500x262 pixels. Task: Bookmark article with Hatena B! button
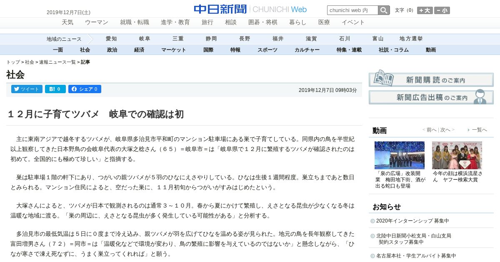(x=55, y=89)
